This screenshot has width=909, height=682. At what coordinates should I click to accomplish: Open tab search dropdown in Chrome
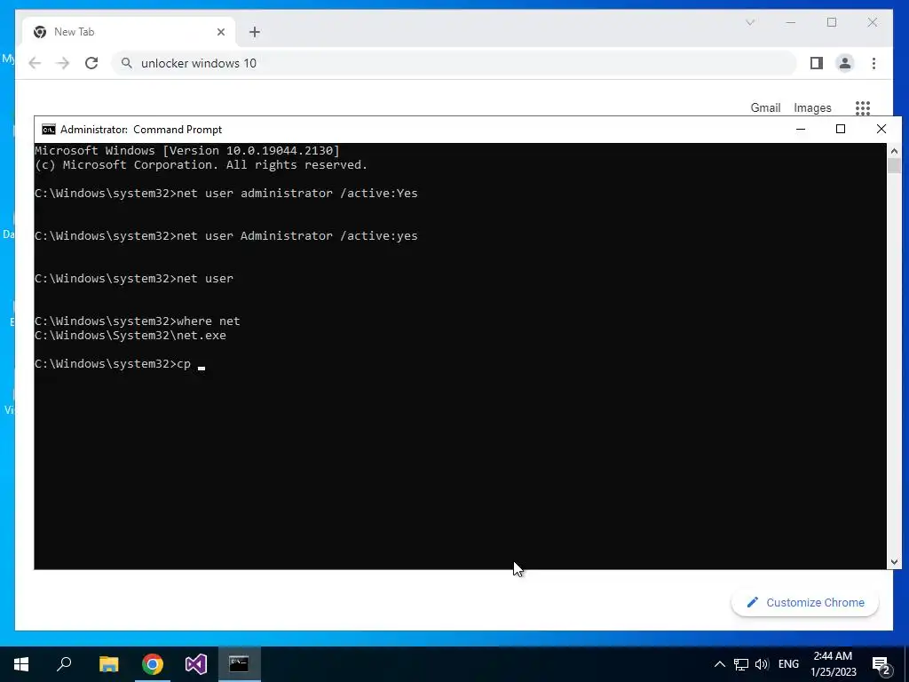[x=749, y=22]
